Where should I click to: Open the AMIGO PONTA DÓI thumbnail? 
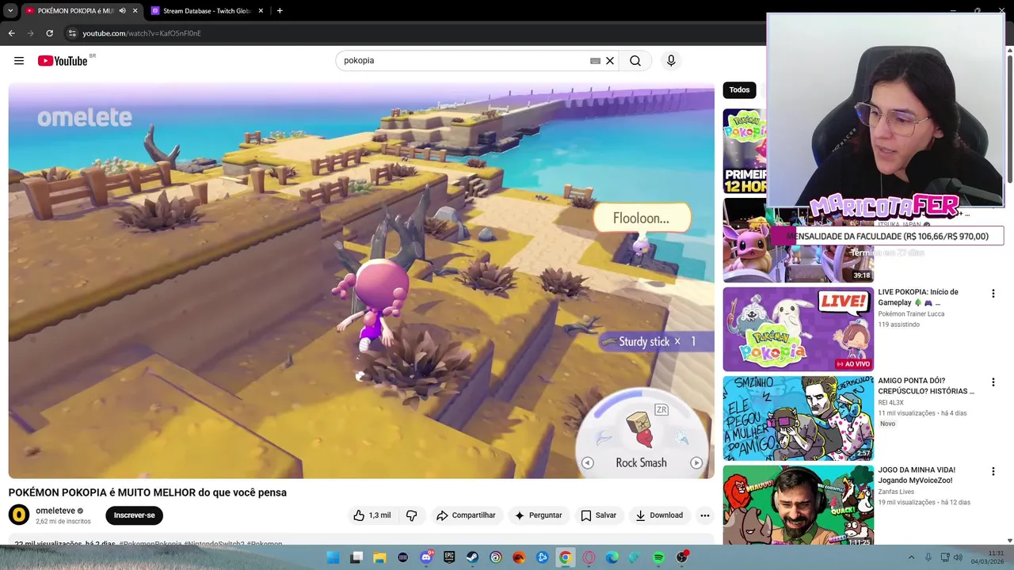[x=798, y=418]
